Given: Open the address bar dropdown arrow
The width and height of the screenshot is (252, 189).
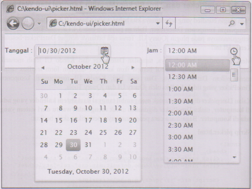Looking at the screenshot, I should 157,24.
